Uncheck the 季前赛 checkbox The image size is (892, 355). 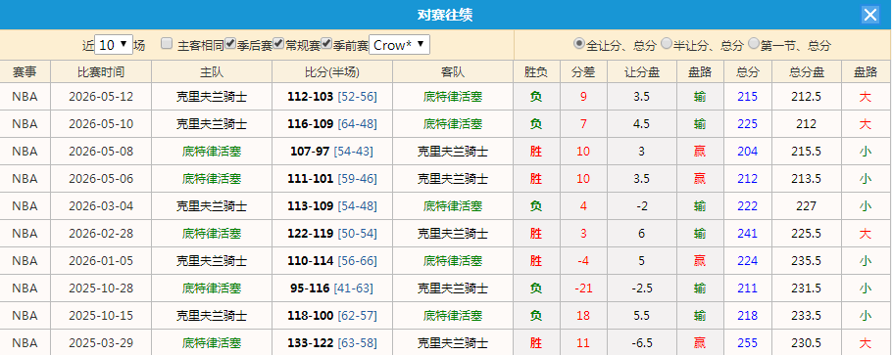pos(326,44)
